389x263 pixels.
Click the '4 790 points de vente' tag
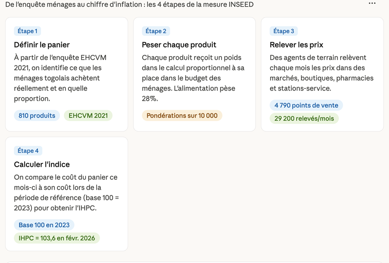(x=306, y=105)
